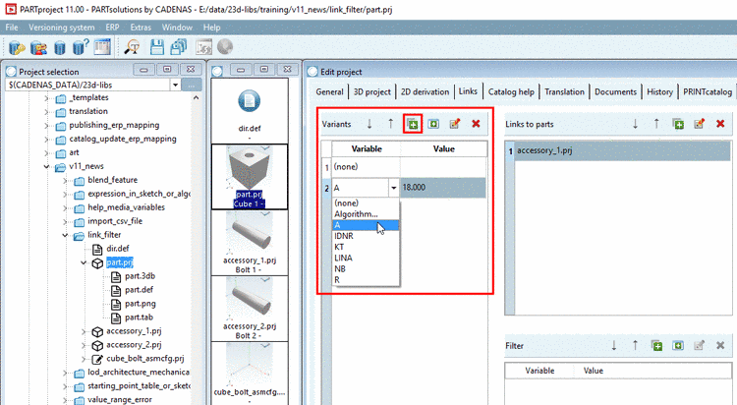Switch to the Catalog help tab
737x405 pixels.
(511, 91)
